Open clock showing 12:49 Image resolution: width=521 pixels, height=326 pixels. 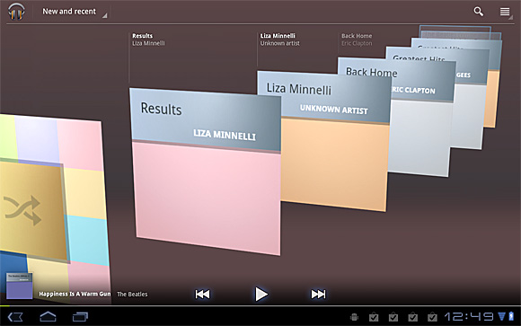pyautogui.click(x=469, y=317)
